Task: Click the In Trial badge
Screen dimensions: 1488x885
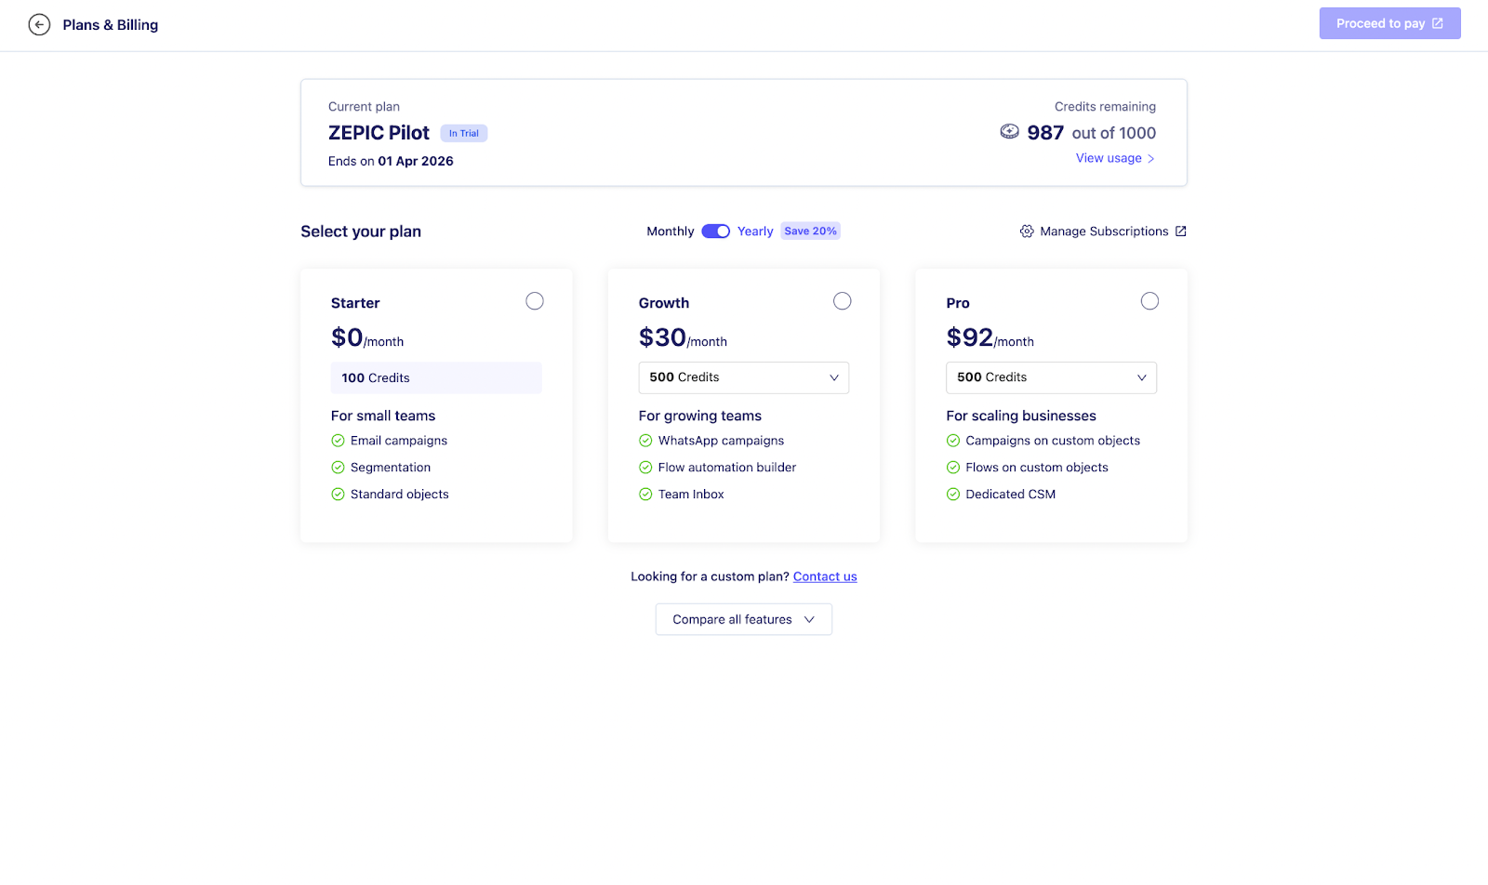Action: (x=464, y=133)
